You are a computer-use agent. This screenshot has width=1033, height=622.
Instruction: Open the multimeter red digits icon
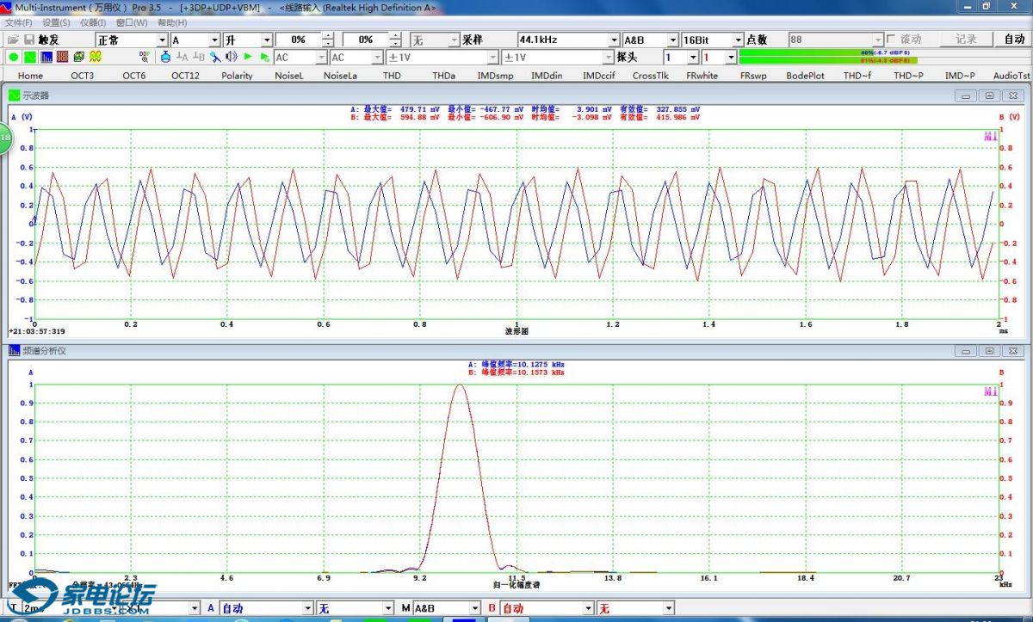tap(62, 57)
